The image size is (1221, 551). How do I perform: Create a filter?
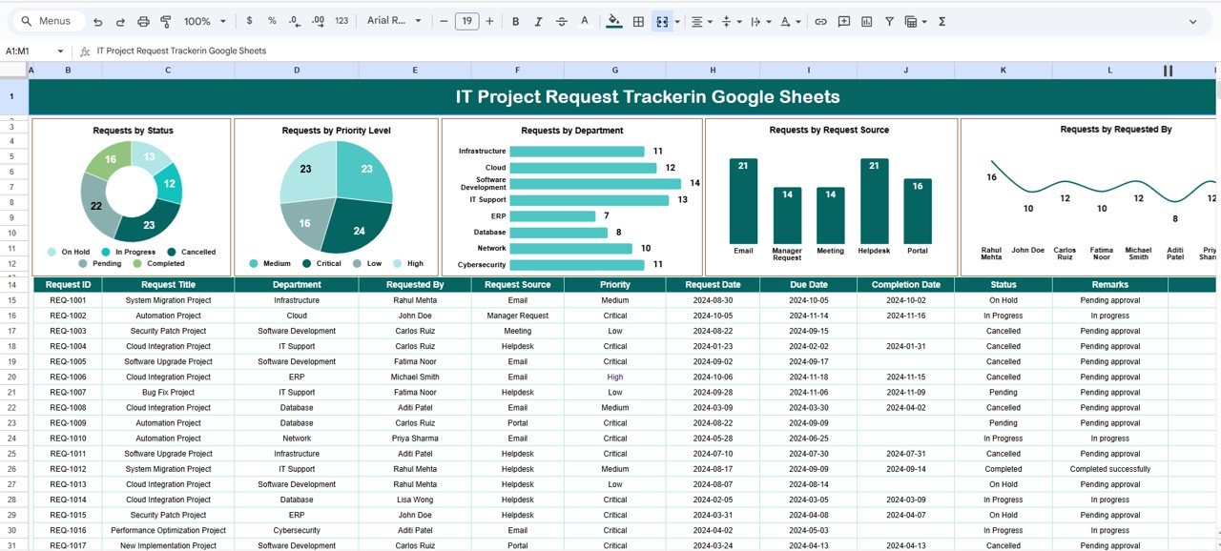point(888,20)
